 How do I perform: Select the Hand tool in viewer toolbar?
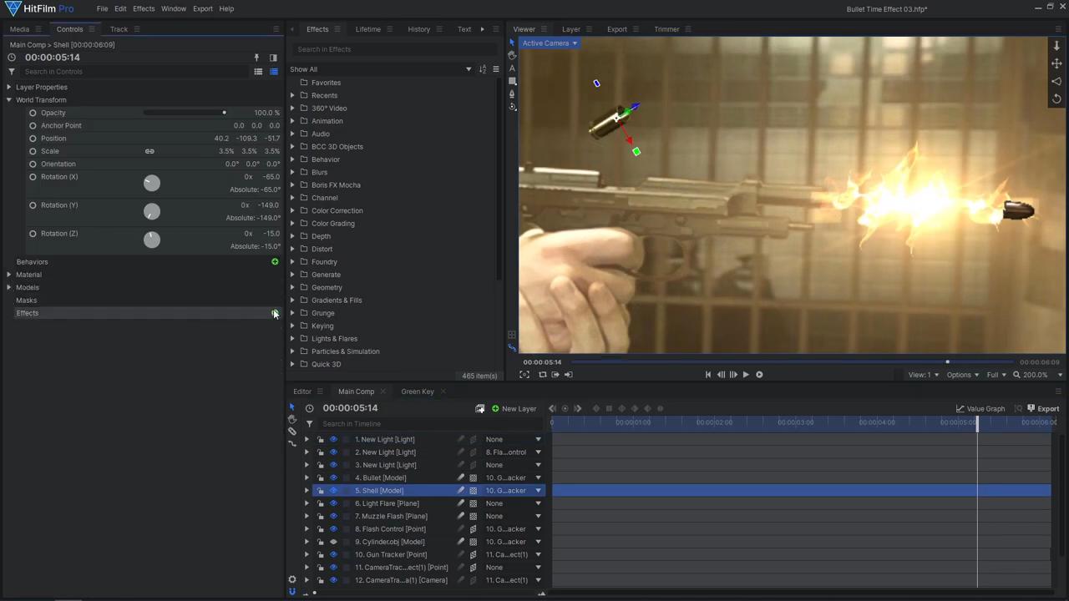(x=512, y=55)
